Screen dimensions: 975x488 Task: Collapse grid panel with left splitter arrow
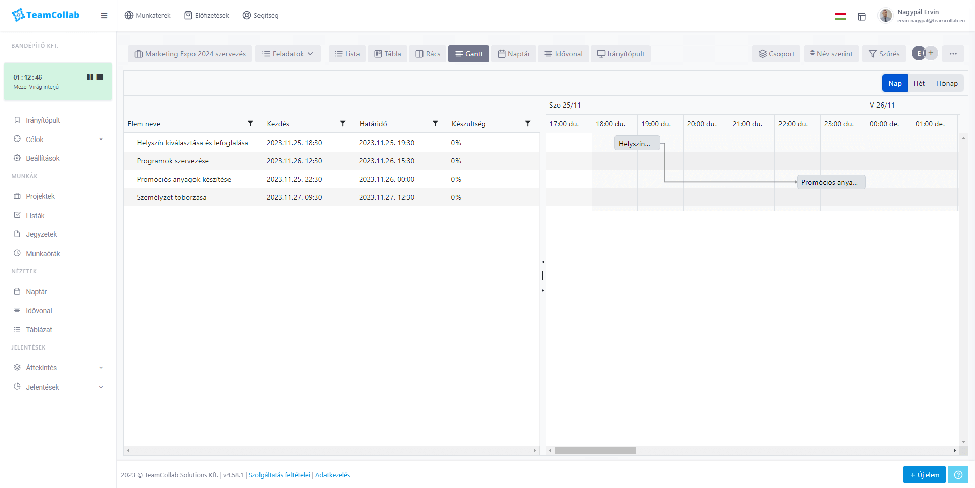tap(543, 262)
